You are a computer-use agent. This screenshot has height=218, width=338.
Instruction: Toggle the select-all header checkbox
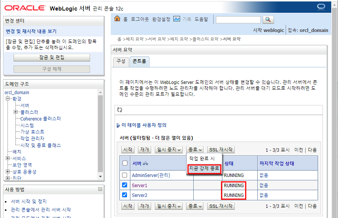pos(125,163)
